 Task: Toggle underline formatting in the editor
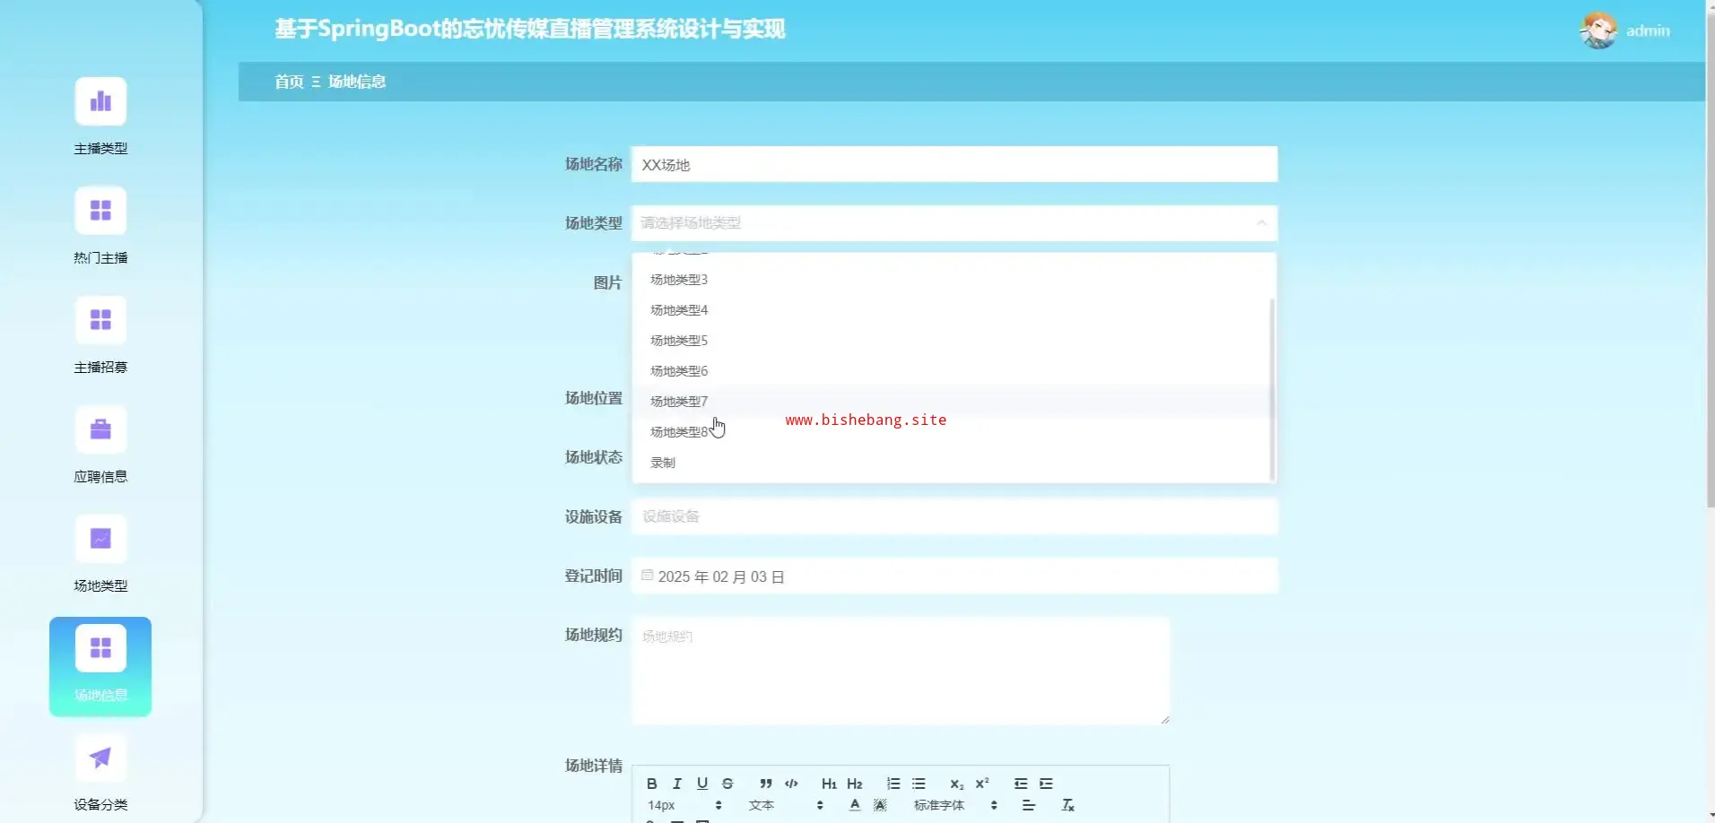coord(702,784)
